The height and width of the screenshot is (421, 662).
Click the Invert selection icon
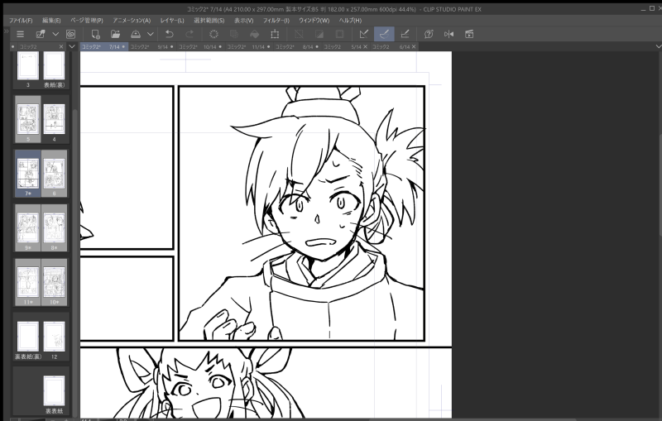pos(319,34)
